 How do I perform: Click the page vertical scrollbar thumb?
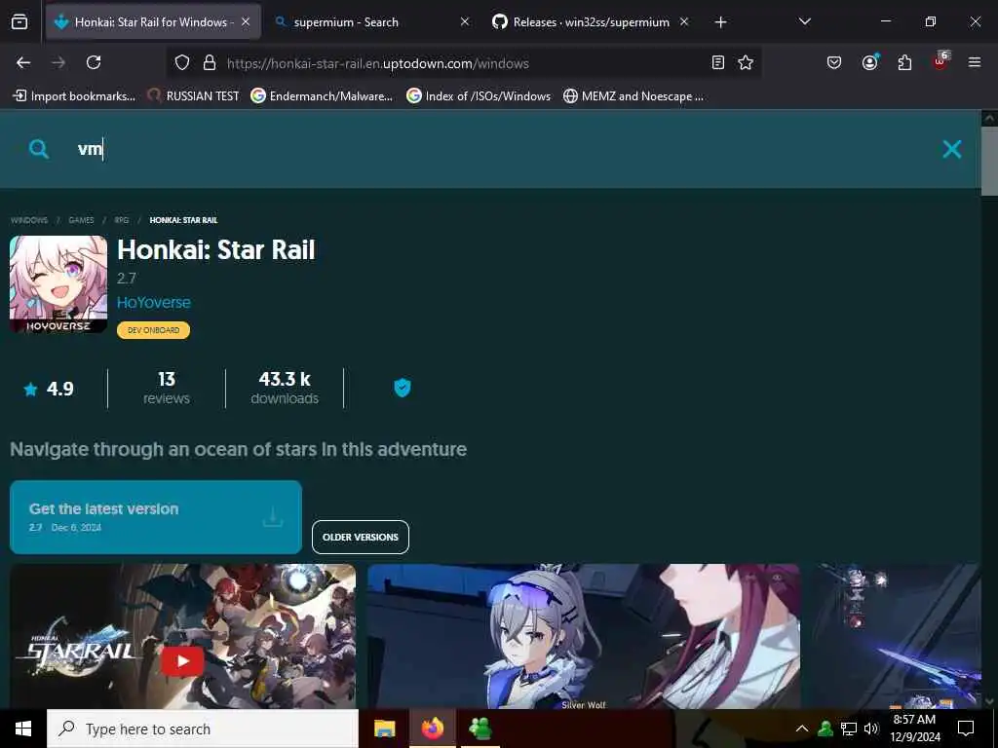point(989,163)
